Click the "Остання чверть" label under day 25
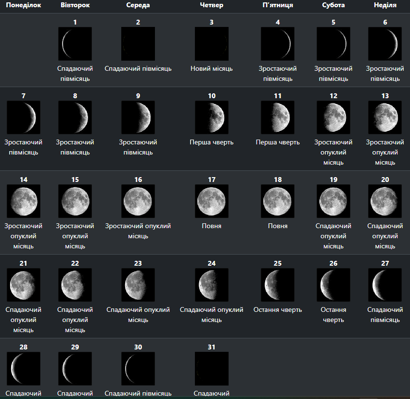The height and width of the screenshot is (399, 410). point(278,309)
